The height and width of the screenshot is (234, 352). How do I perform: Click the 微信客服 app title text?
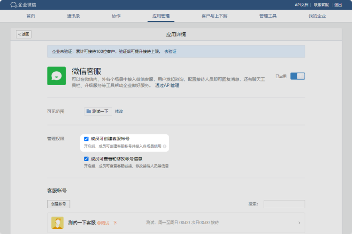86,71
